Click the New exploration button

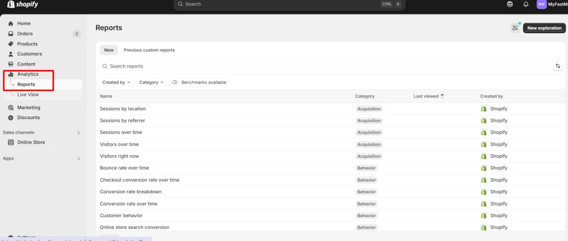[544, 28]
